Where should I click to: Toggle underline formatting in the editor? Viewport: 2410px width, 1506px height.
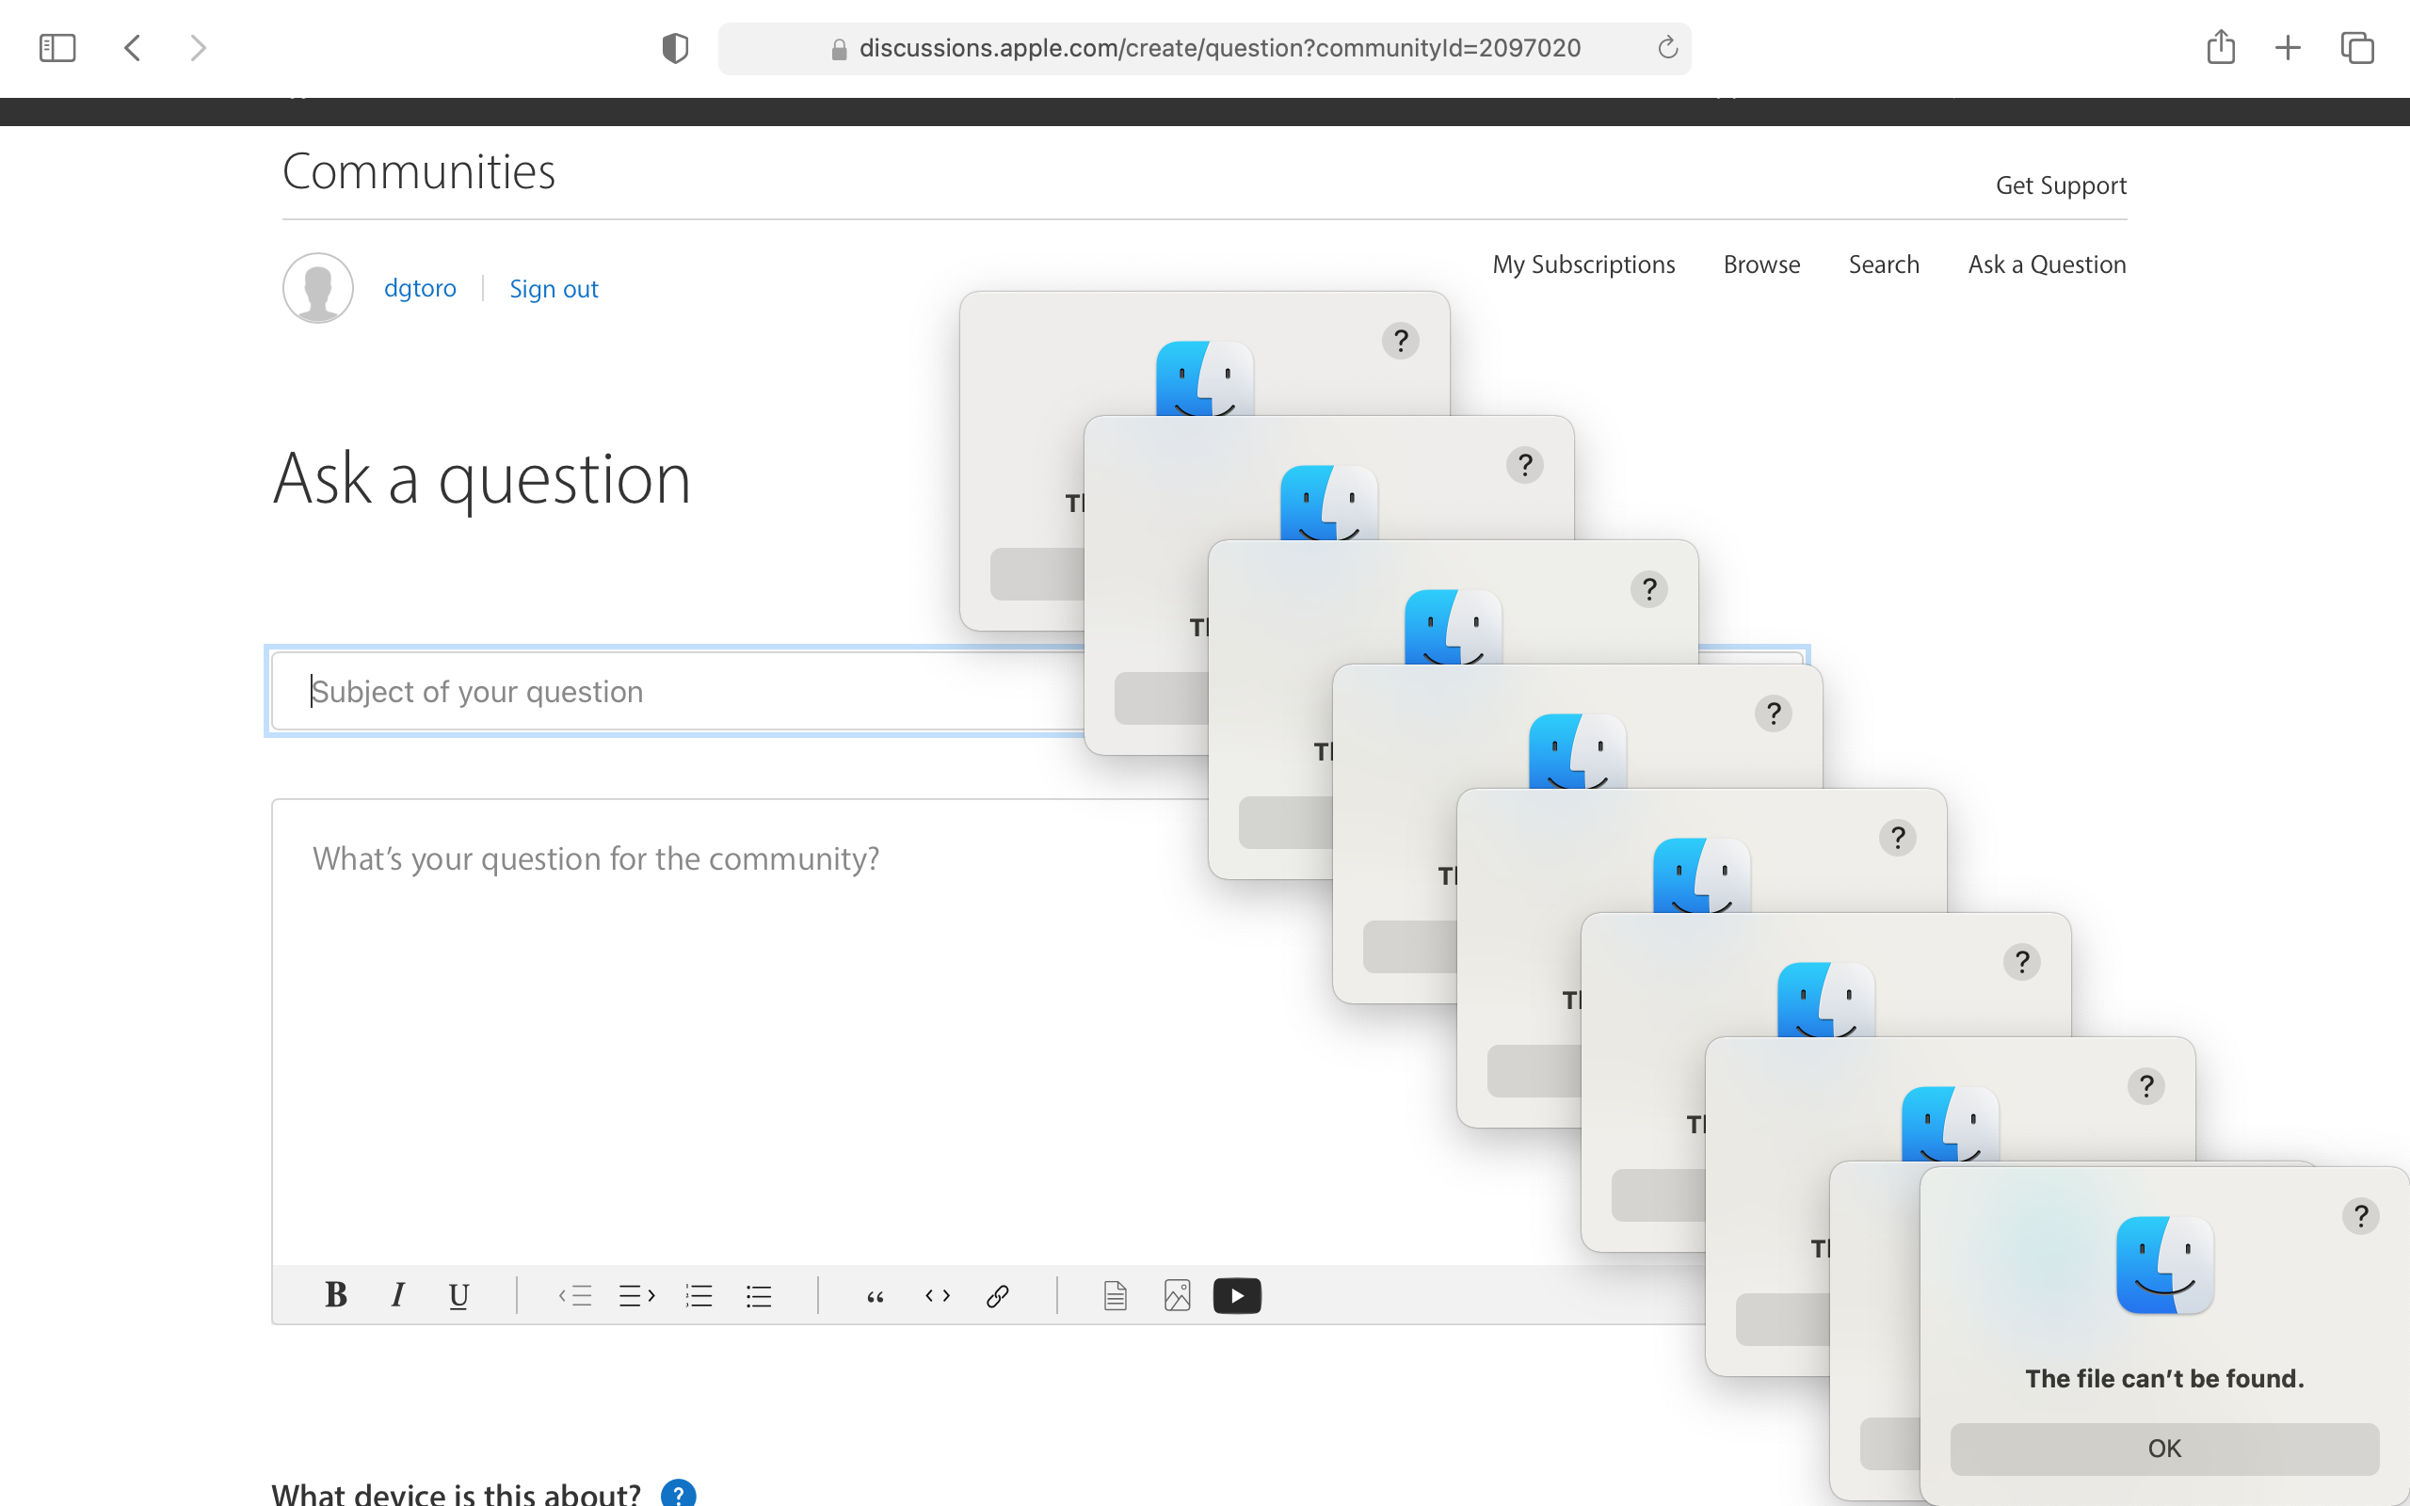point(458,1295)
